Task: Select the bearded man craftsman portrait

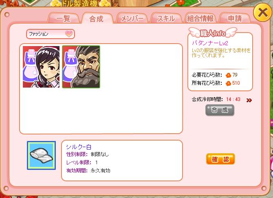Action: click(x=81, y=67)
